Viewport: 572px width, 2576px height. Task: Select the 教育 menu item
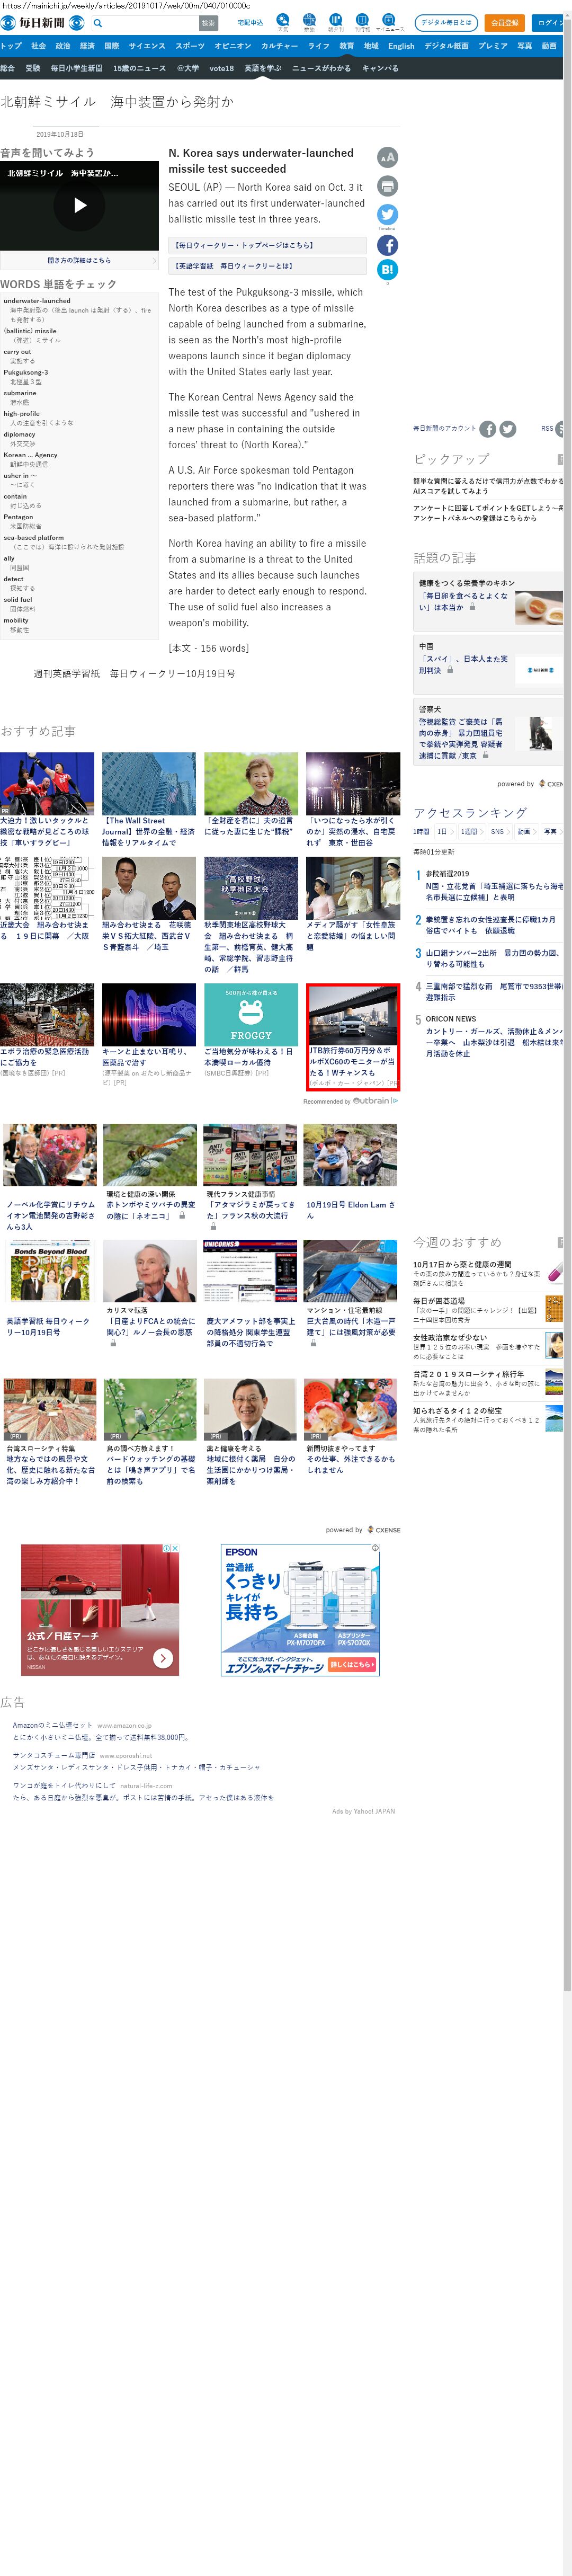[346, 46]
